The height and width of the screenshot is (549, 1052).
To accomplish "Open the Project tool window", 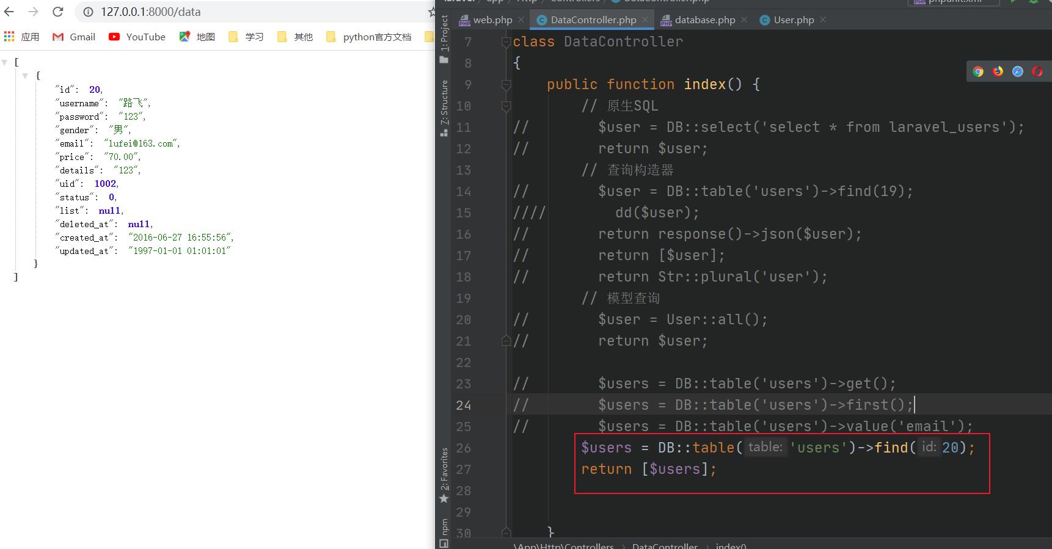I will (444, 39).
